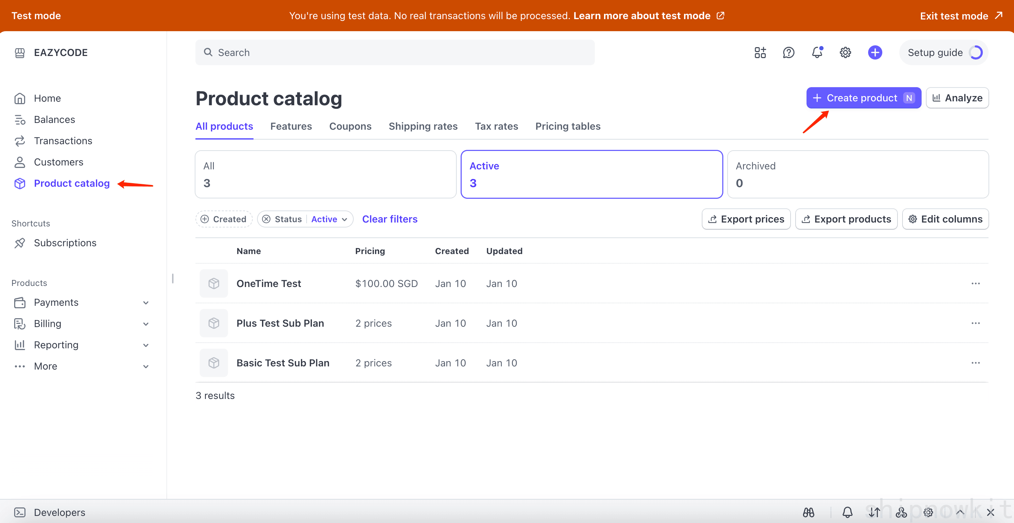This screenshot has height=523, width=1014.
Task: Click the API logs arrows icon at bottom
Action: 874,512
